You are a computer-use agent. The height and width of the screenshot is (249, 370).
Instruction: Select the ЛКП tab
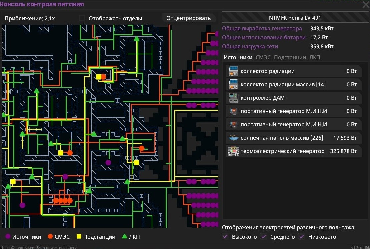tap(314, 57)
